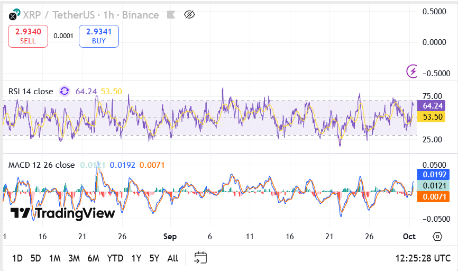458x271 pixels.
Task: Click the XRP symbol logo icon
Action: tap(13, 16)
